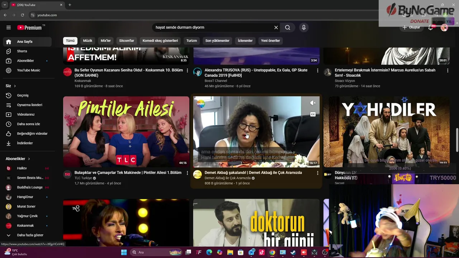459x258 pixels.
Task: Select Son yüklenenler filter chip
Action: (217, 40)
